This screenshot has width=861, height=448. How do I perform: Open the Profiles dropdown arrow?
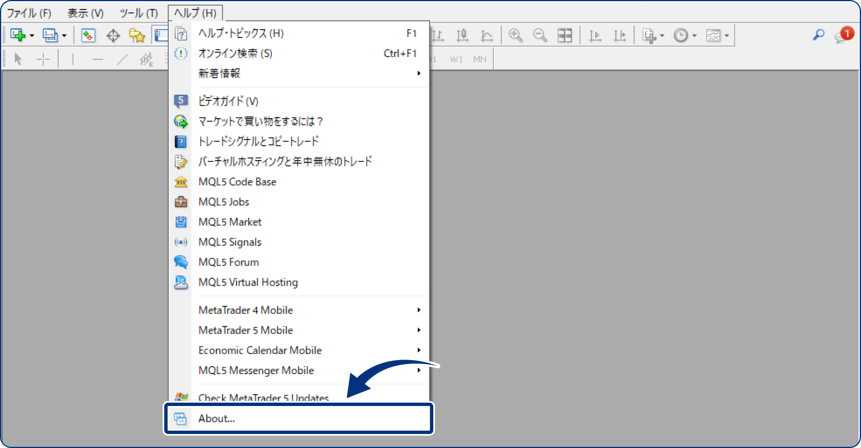coord(64,36)
